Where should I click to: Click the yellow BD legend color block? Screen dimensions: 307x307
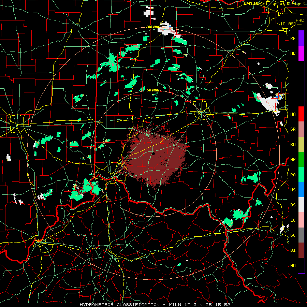pyautogui.click(x=301, y=144)
